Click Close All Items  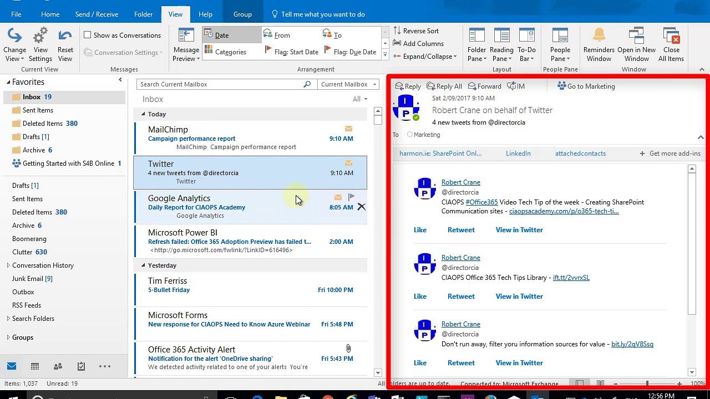coord(671,45)
